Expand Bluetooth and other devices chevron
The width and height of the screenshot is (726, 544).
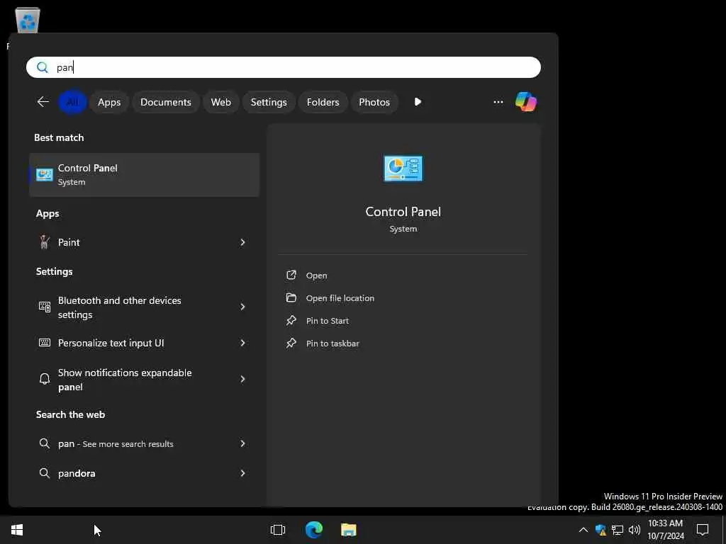242,307
